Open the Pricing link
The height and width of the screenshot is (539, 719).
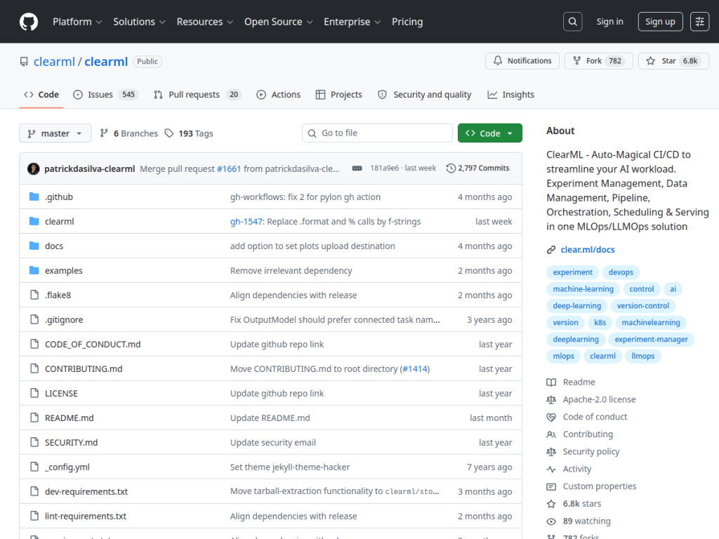[x=407, y=22]
